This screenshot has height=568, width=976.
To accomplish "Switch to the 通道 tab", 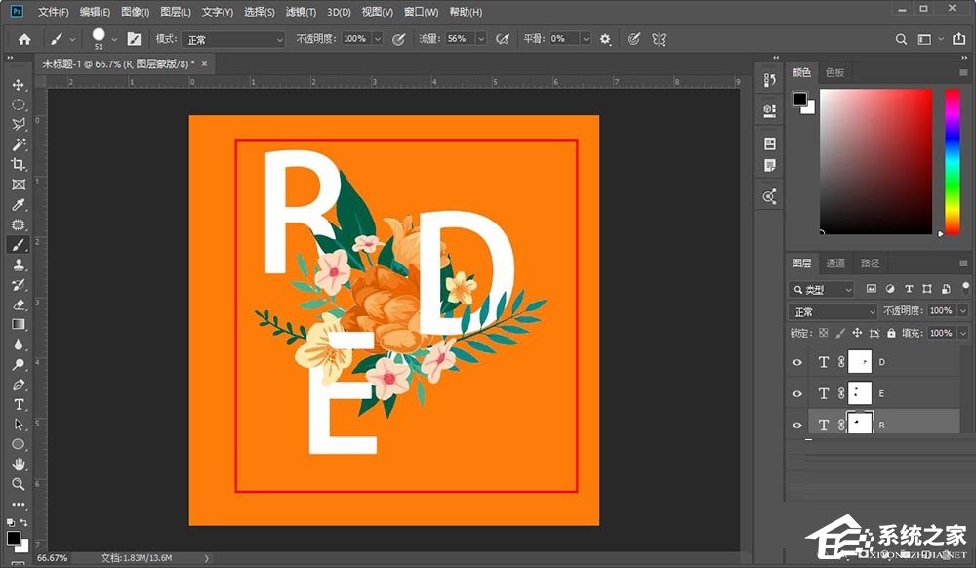I will coord(836,264).
